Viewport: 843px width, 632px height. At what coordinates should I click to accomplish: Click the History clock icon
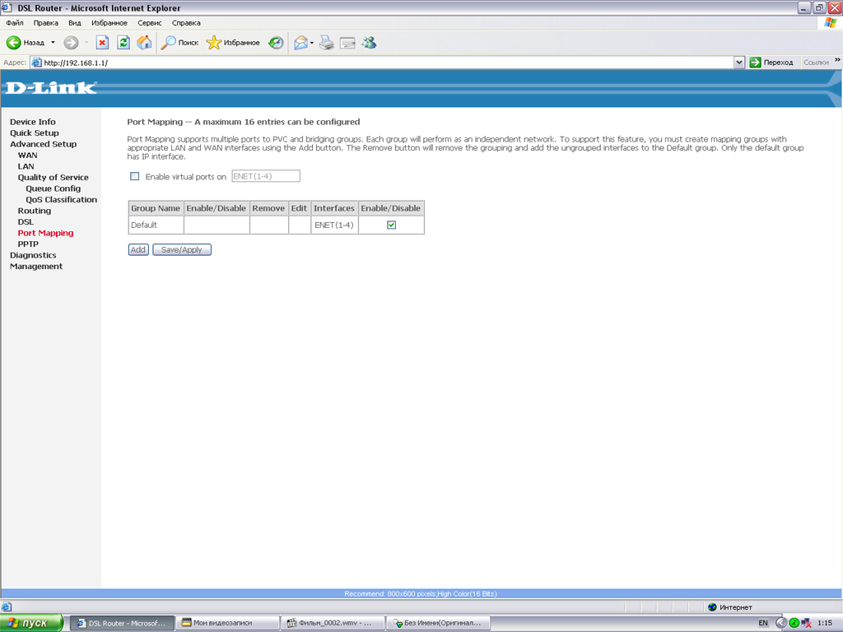tap(277, 43)
